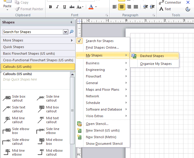Image resolution: width=194 pixels, height=158 pixels.
Task: Expand Visio Extras category
Action: point(103,116)
